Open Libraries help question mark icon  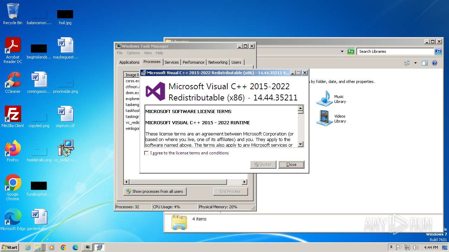click(x=435, y=63)
